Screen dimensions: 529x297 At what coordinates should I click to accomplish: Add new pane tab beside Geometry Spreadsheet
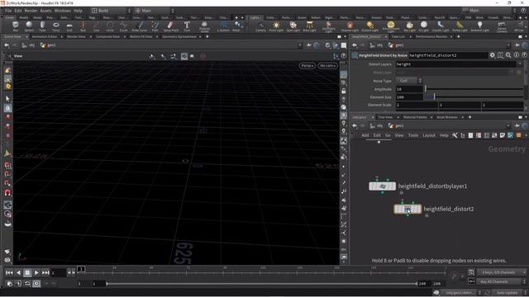point(207,36)
